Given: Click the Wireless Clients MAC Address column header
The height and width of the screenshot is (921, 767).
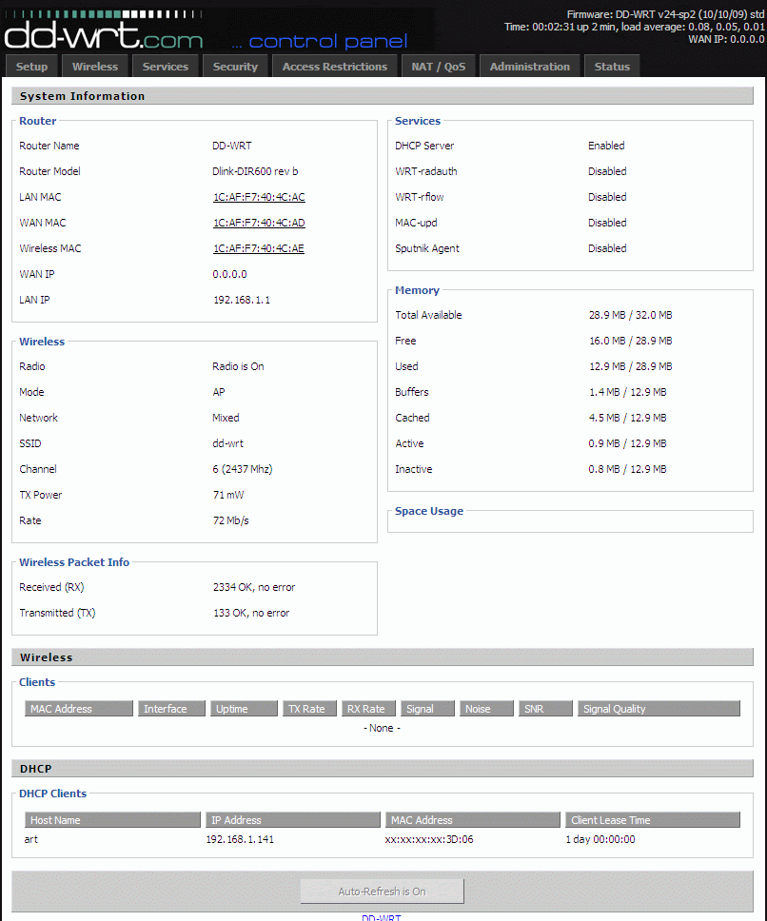Looking at the screenshot, I should point(79,709).
